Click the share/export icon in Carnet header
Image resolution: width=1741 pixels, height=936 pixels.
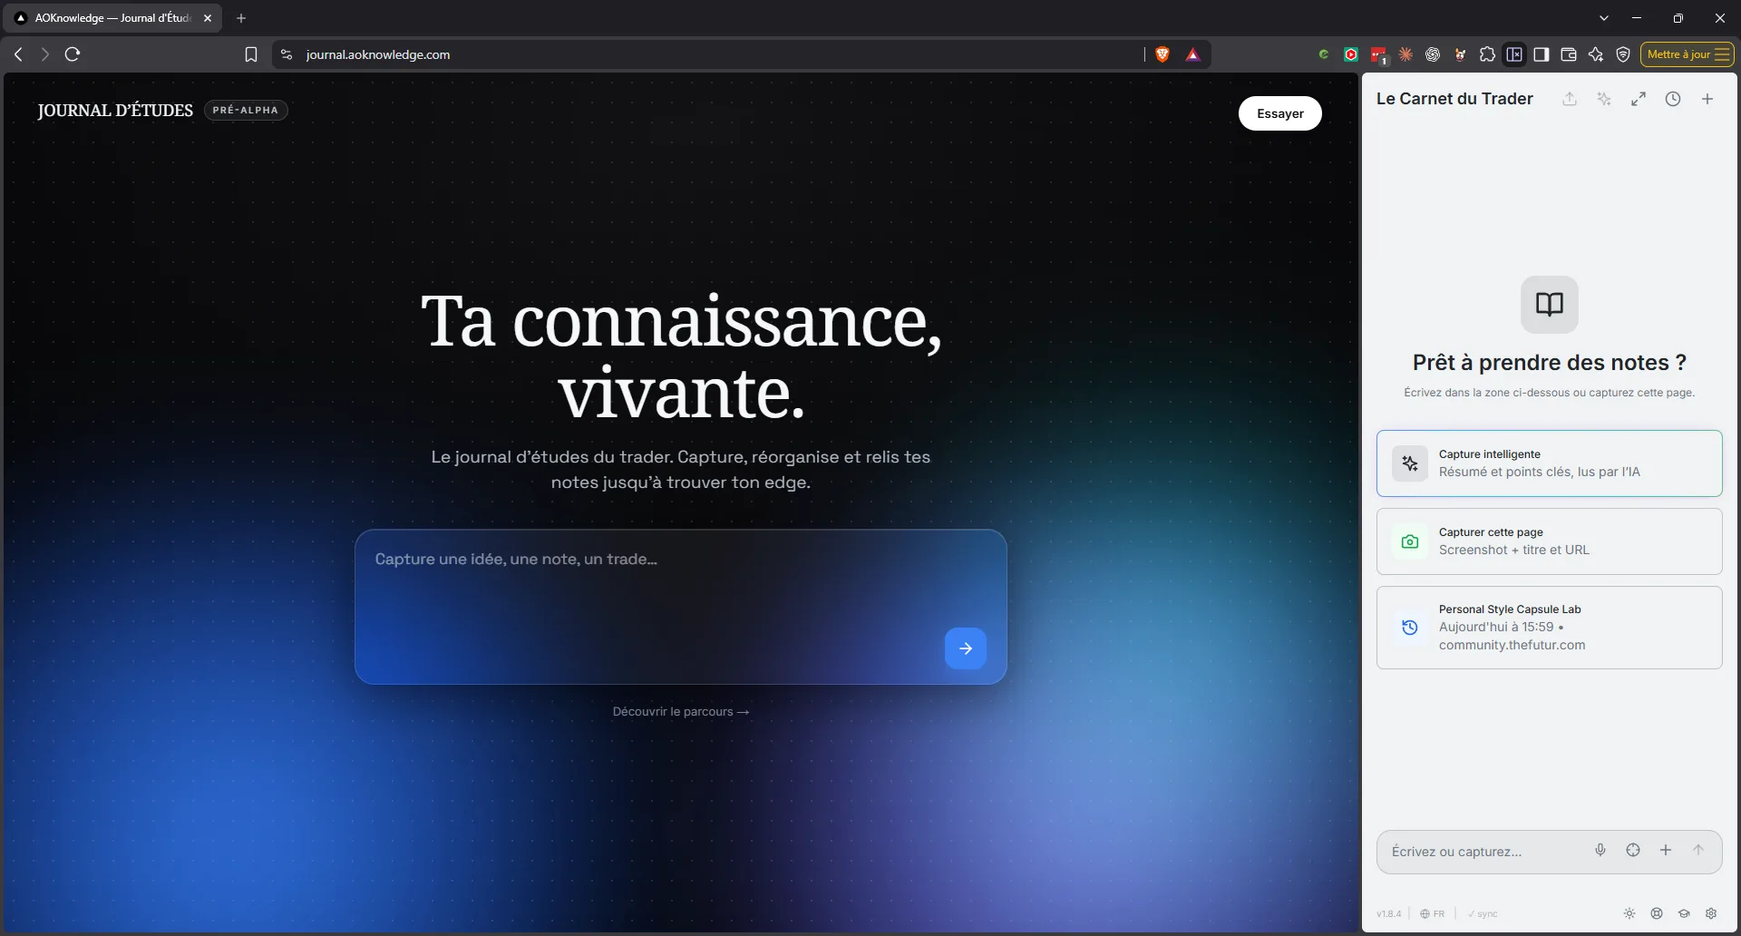click(1570, 99)
